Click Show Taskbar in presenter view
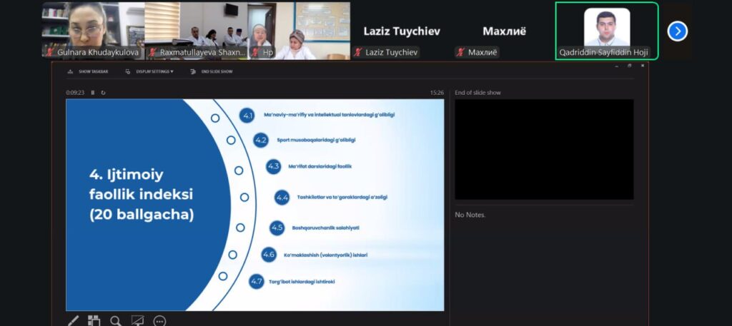 click(x=84, y=71)
